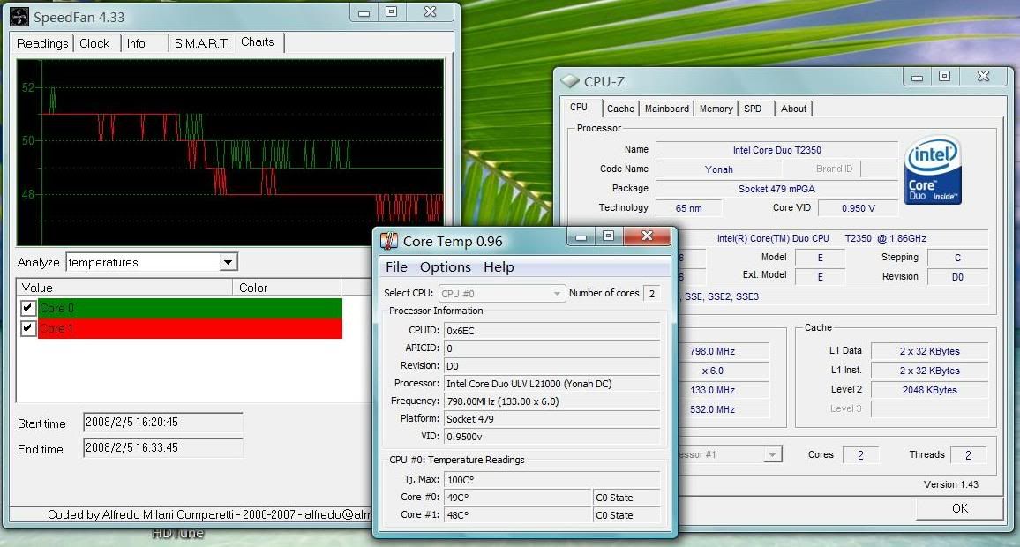This screenshot has height=547, width=1020.
Task: Switch to SpeedFan S.M.A.R.T. tab
Action: [x=202, y=43]
